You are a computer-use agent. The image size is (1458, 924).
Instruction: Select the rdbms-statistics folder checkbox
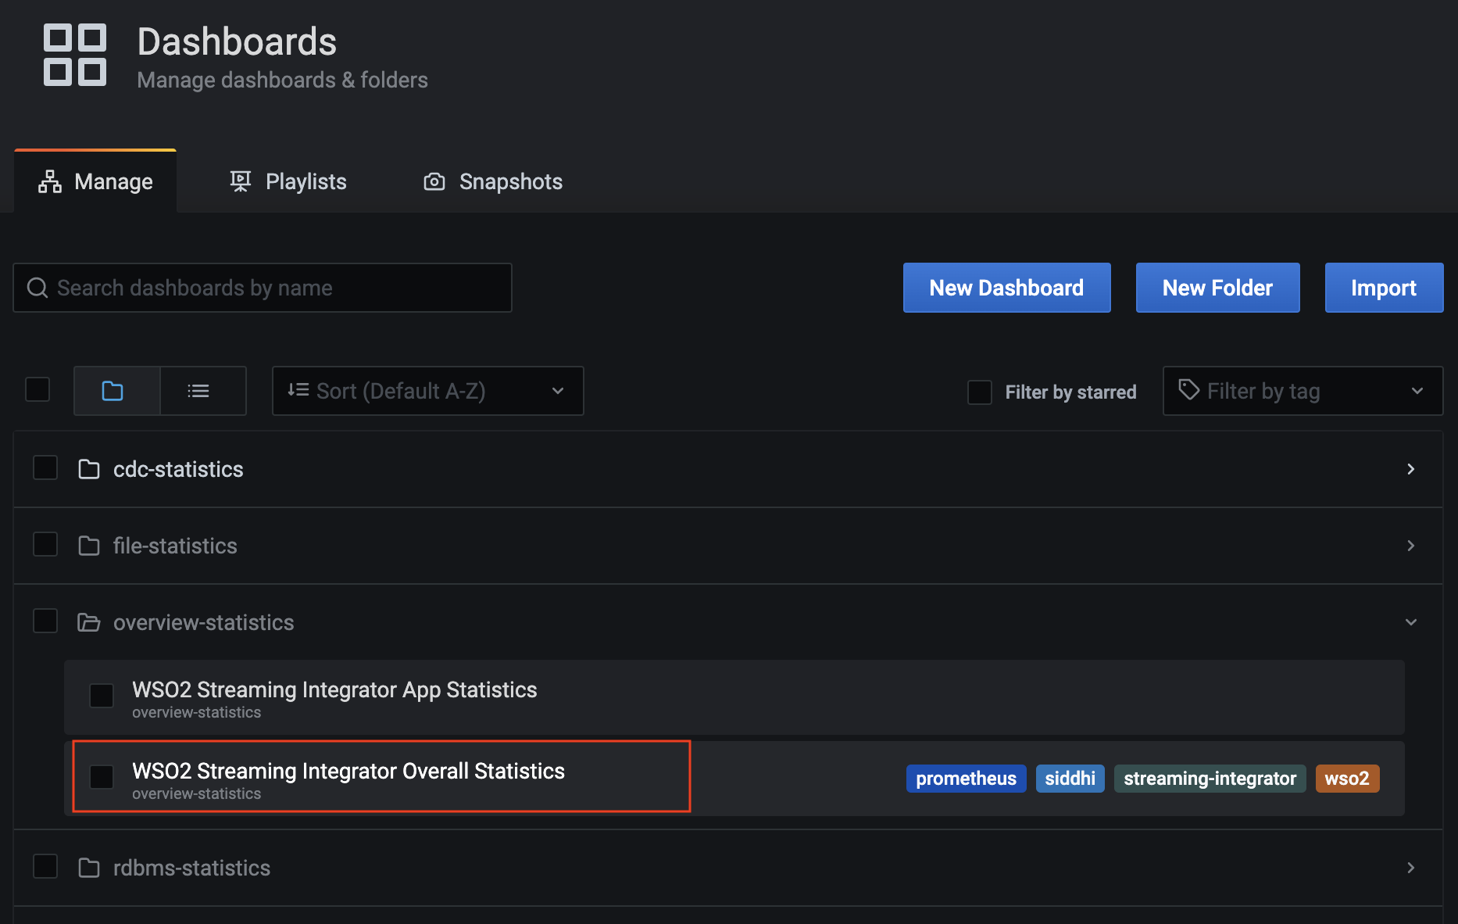pyautogui.click(x=45, y=866)
